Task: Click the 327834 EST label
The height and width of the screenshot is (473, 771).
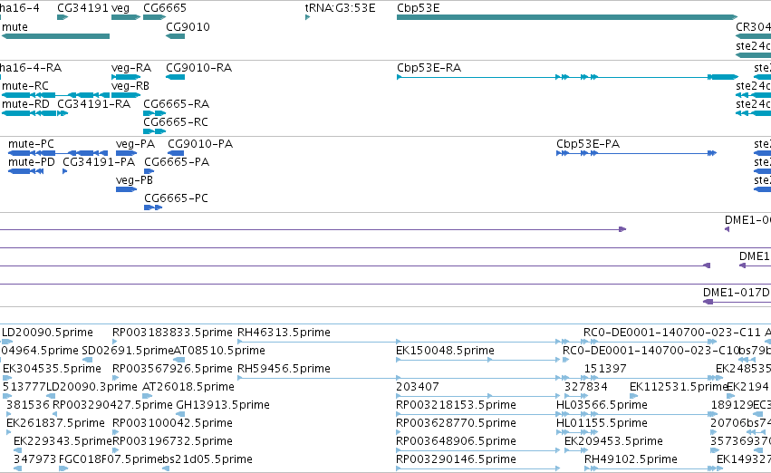Action: coord(585,387)
